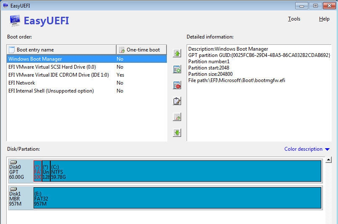
Task: Click the Disk1 MBR 957M label
Action: click(x=15, y=199)
